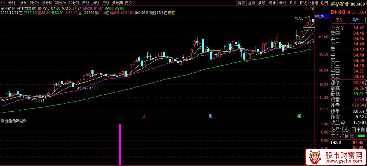Switch to 周线 weekly chart
This screenshot has width=367, height=166.
(96, 3)
